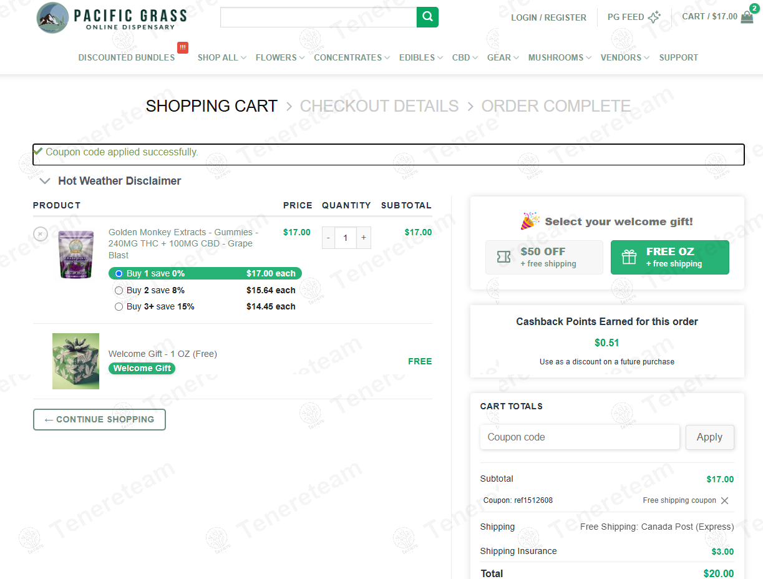Go to CHECKOUT DETAILS step
The height and width of the screenshot is (579, 763).
point(379,106)
